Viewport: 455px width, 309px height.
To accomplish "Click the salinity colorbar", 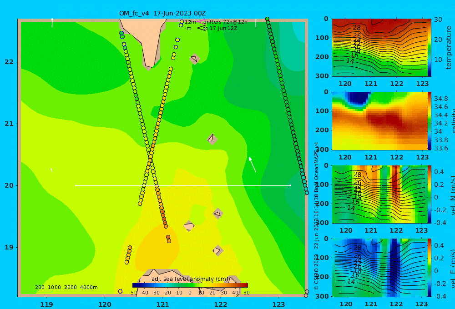I will coord(429,121).
